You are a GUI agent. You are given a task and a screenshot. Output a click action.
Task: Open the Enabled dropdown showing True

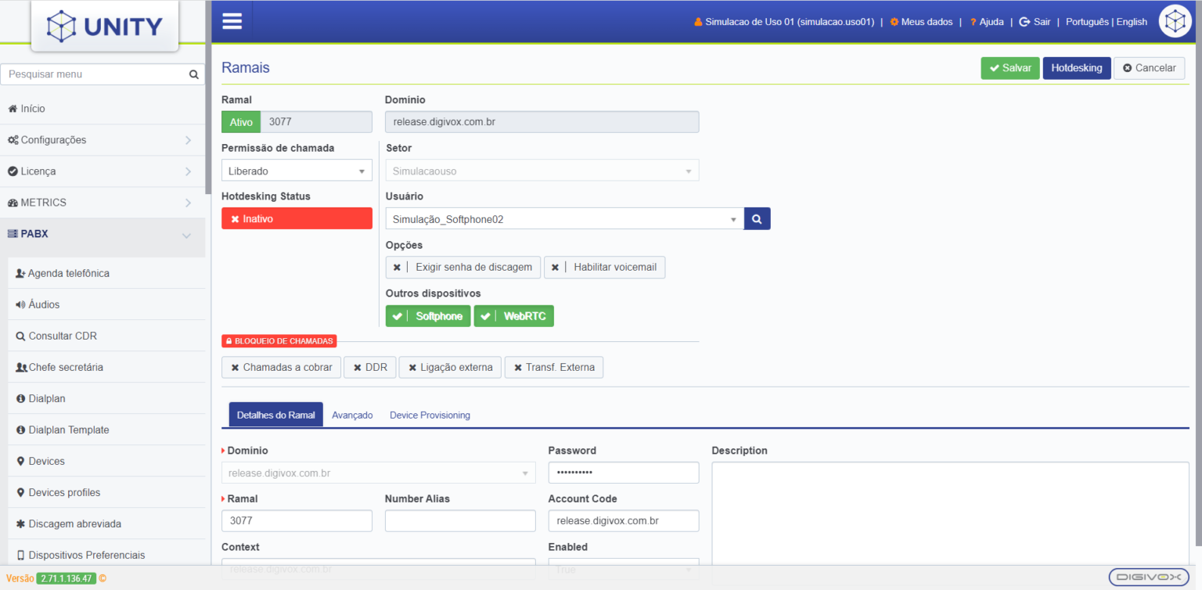tap(623, 568)
